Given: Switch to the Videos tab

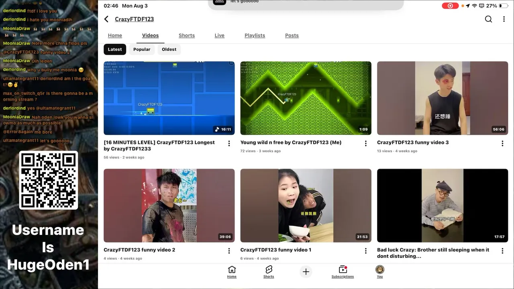Looking at the screenshot, I should (x=150, y=35).
